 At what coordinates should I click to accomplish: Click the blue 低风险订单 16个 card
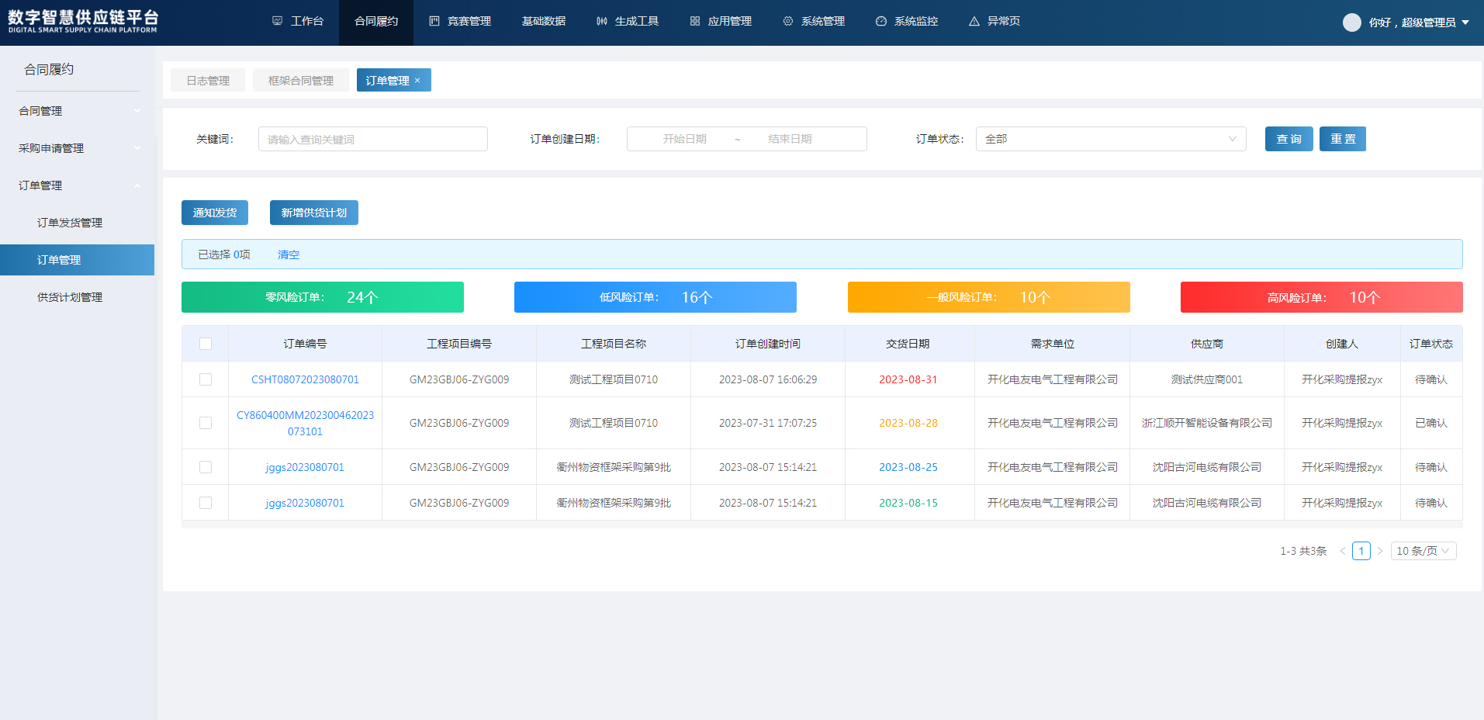click(x=656, y=297)
